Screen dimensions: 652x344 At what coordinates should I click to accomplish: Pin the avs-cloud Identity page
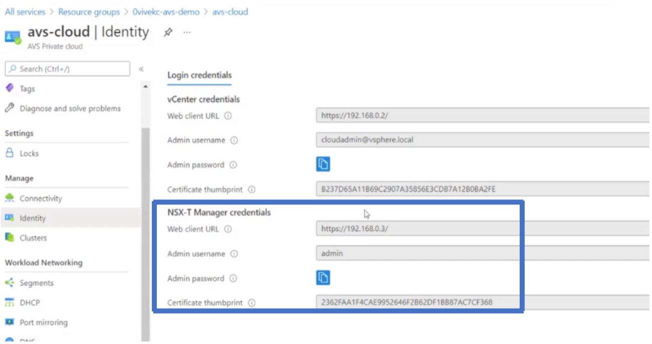coord(168,32)
